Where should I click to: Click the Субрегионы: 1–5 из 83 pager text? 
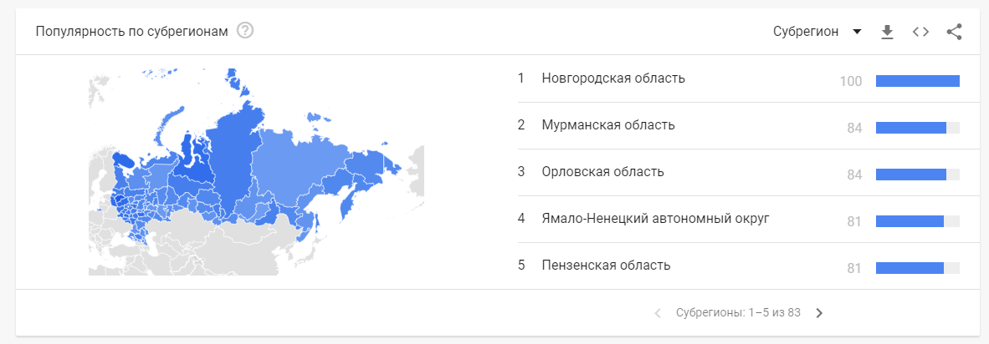click(x=738, y=312)
